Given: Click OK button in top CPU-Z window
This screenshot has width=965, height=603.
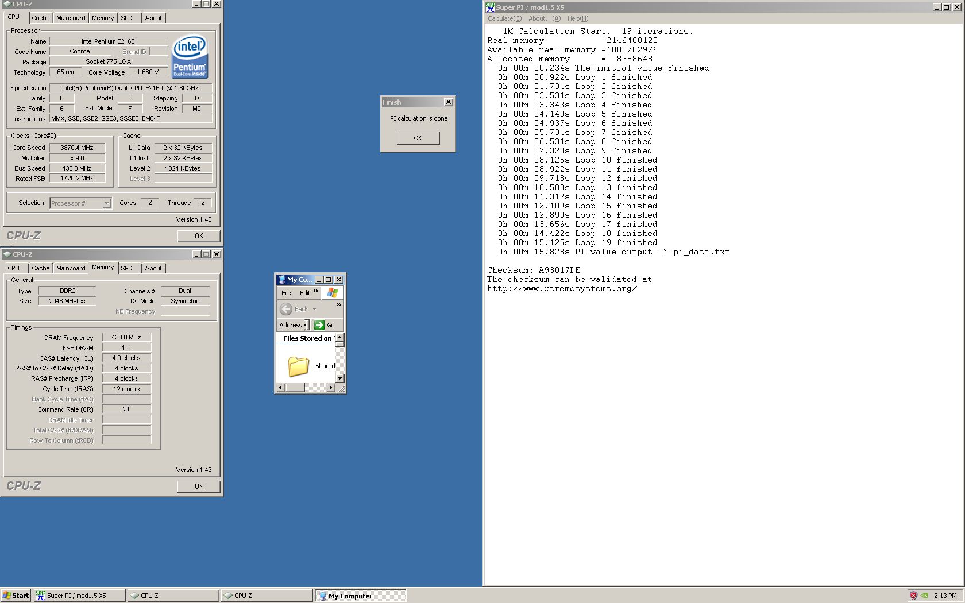Looking at the screenshot, I should [x=199, y=236].
